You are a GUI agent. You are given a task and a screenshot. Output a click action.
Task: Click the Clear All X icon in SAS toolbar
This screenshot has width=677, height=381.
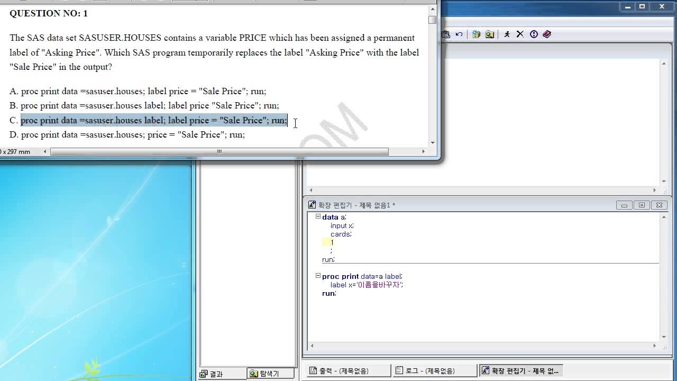pos(520,34)
